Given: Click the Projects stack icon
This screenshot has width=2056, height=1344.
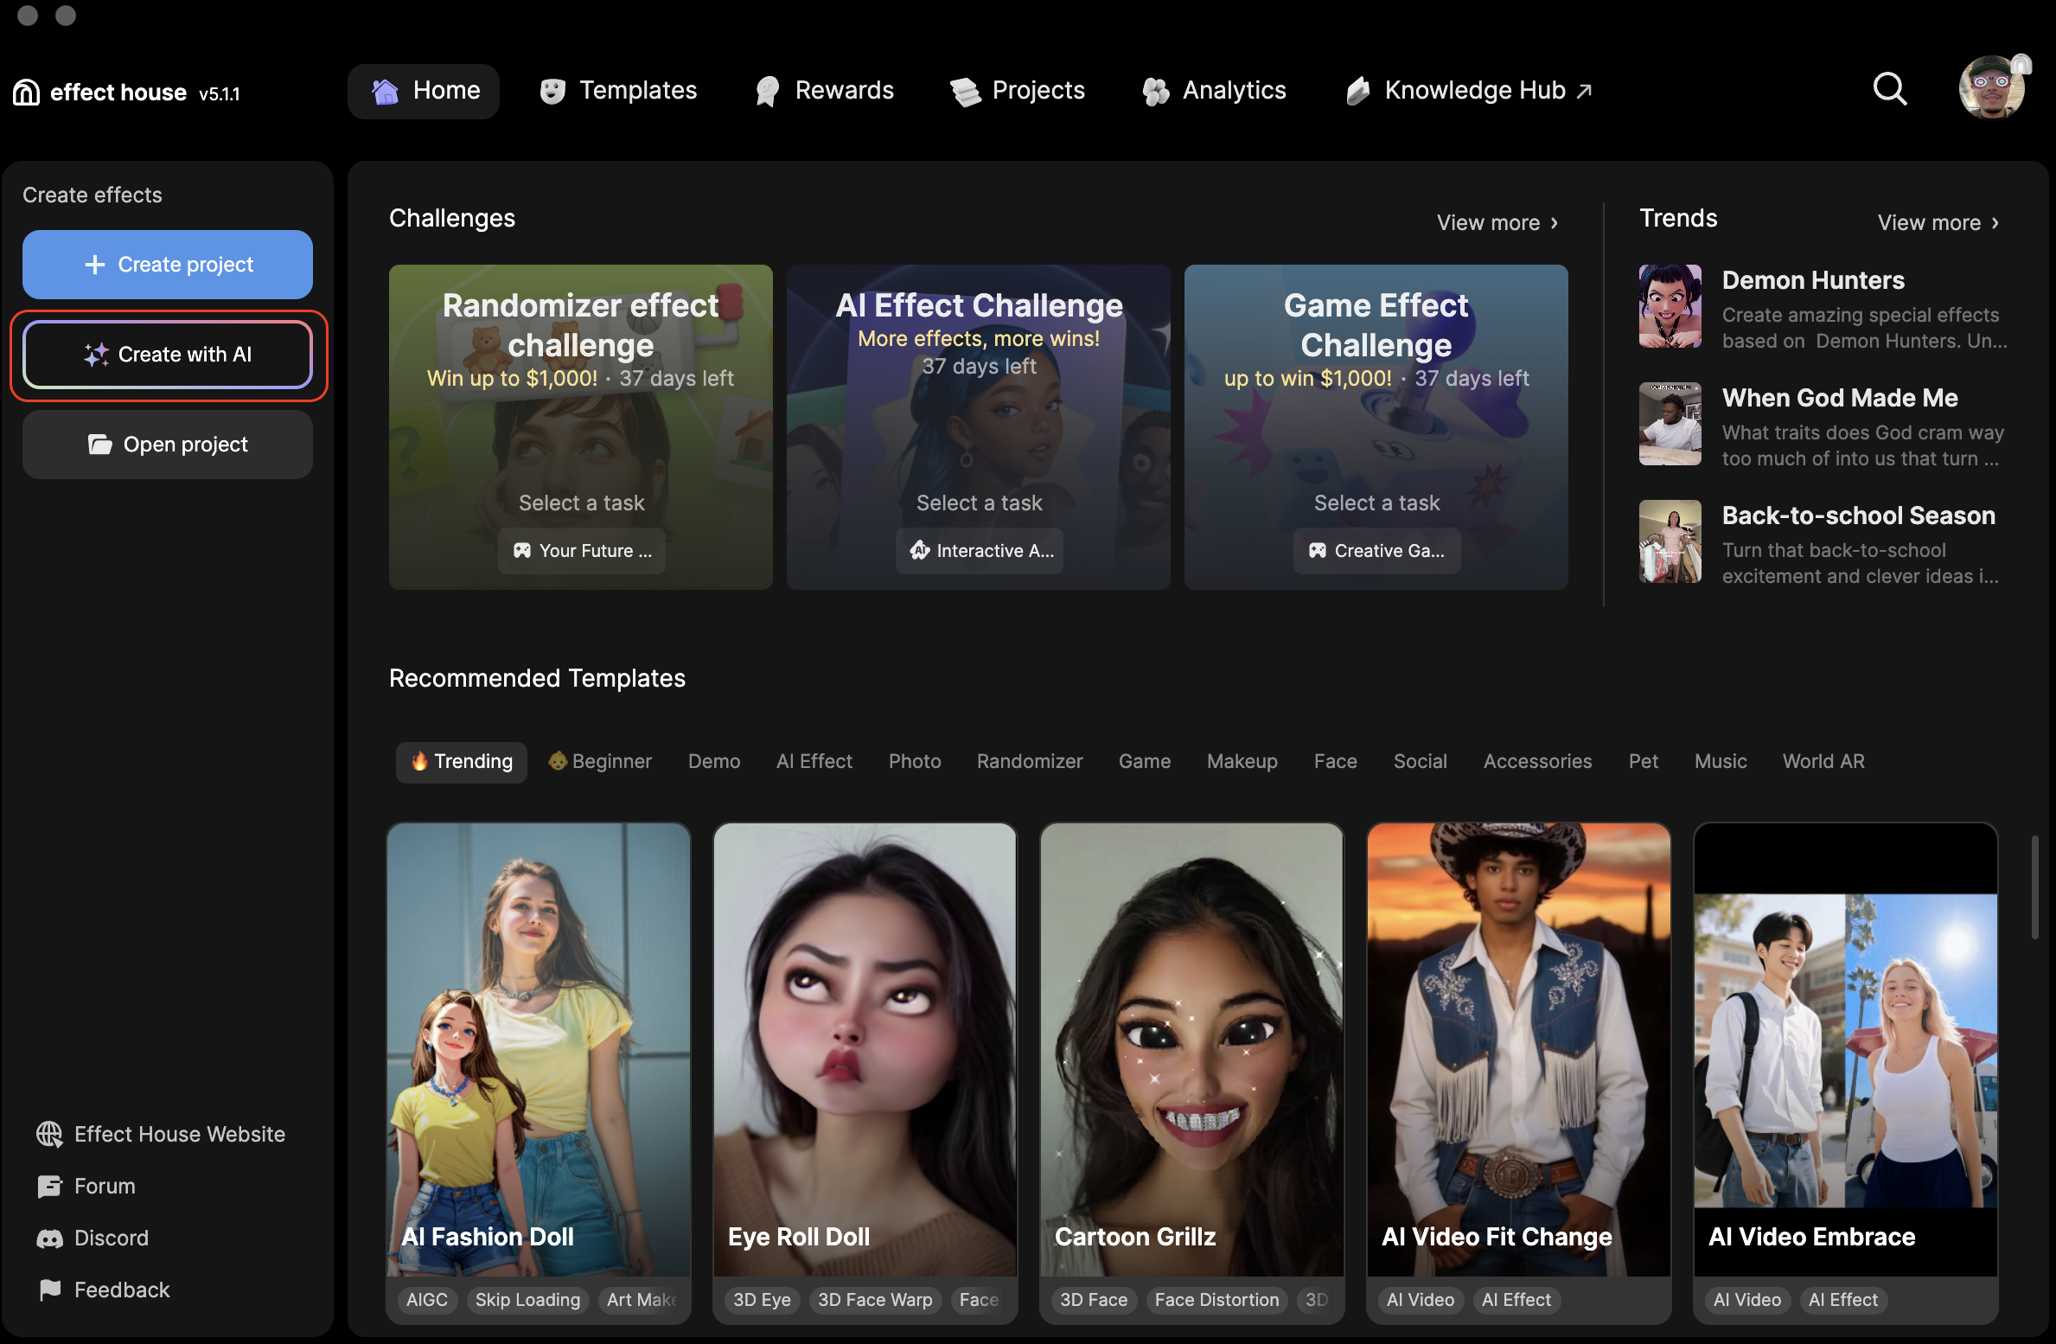Looking at the screenshot, I should (x=965, y=92).
